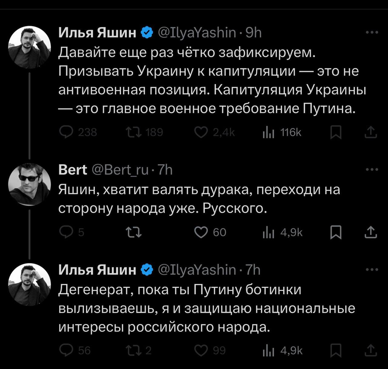The width and height of the screenshot is (388, 369).
Task: Open more options on last Яшин reply
Action: (x=372, y=269)
